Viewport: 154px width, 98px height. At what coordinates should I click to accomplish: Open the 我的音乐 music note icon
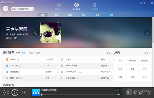coord(59,5)
